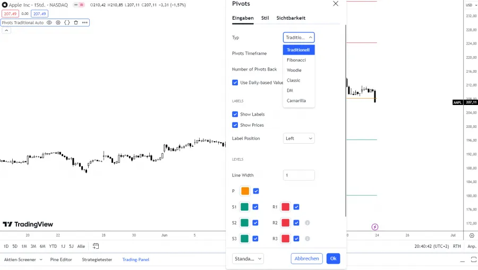Open more options for Pivots indicator
The image size is (478, 270).
coord(85,23)
